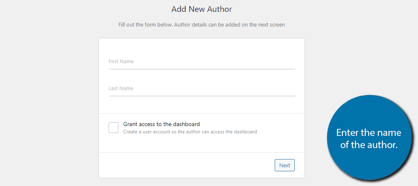Click "of the author." text in blue circle
418x186 pixels.
pos(369,145)
